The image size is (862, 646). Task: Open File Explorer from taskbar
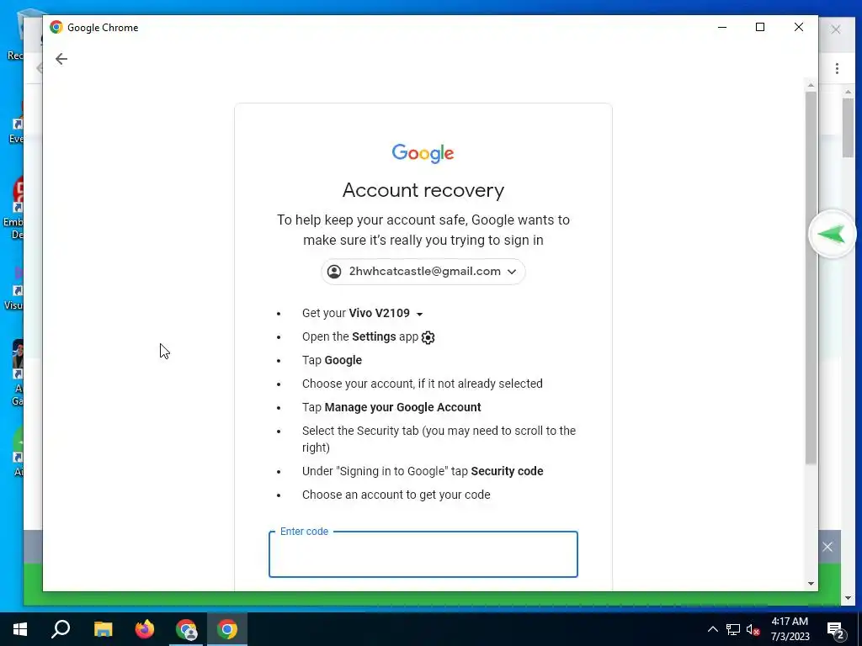coord(103,629)
